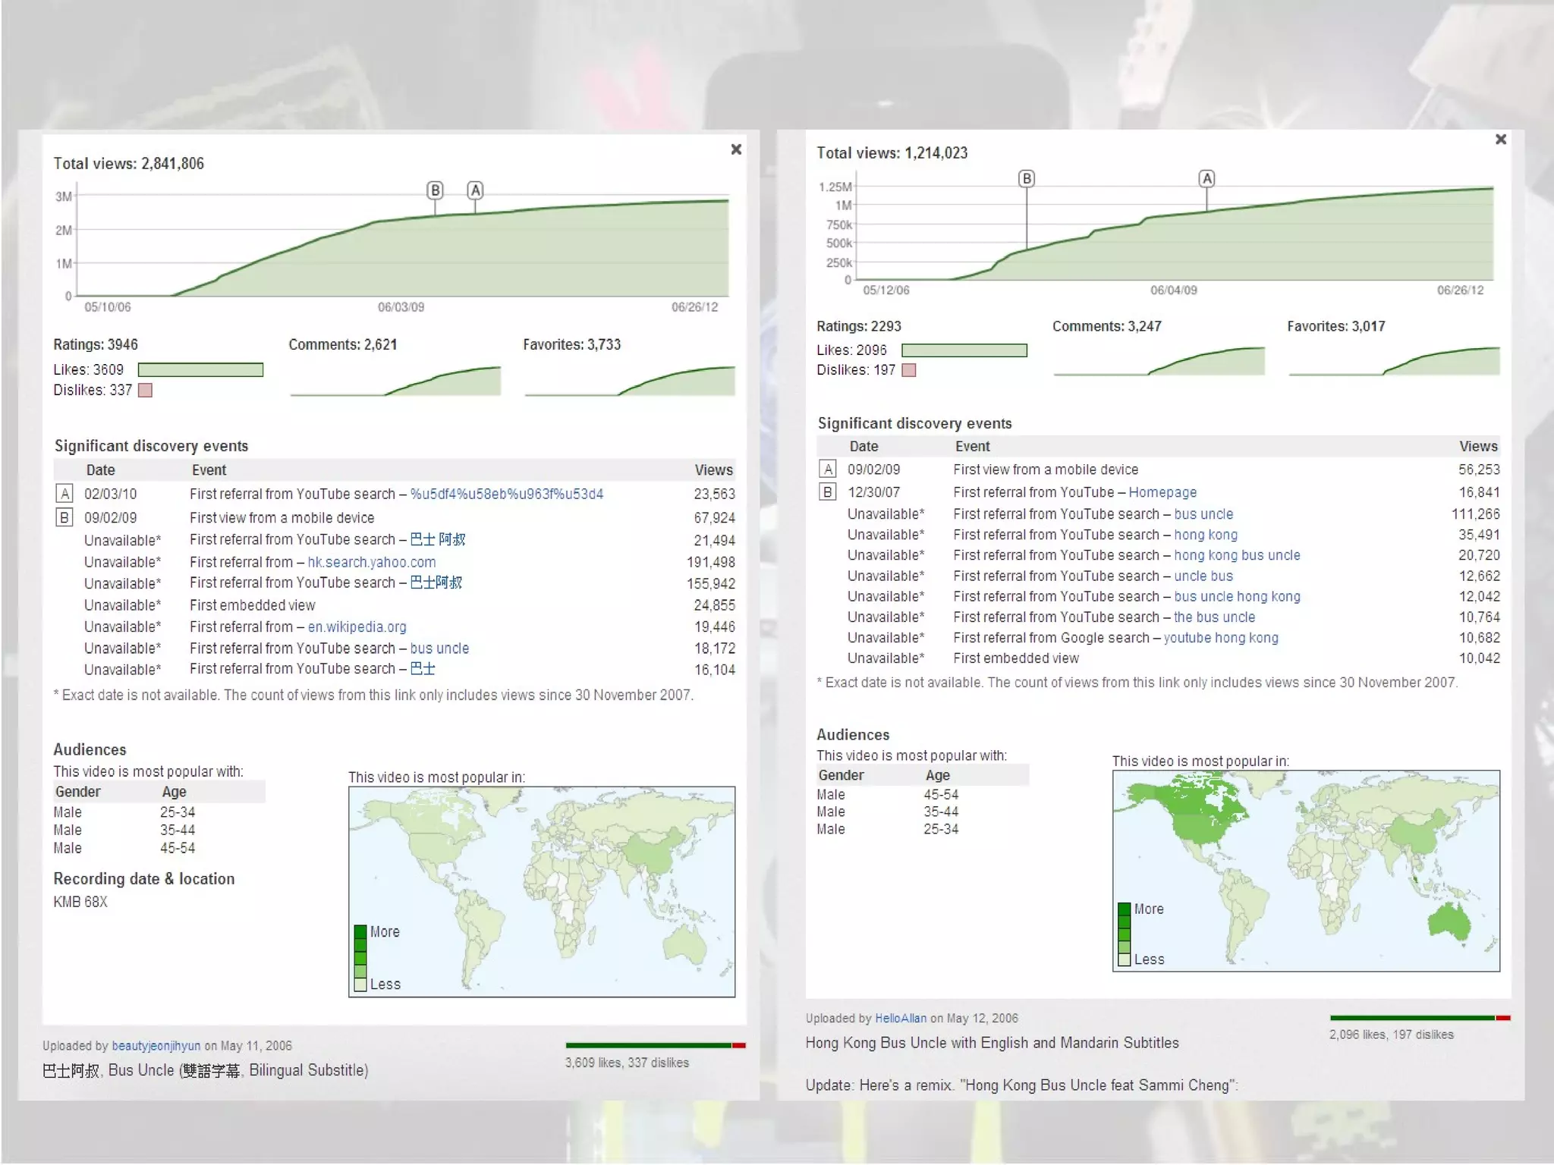Click the B event icon dated 12/30/07
This screenshot has width=1554, height=1165.
click(828, 492)
